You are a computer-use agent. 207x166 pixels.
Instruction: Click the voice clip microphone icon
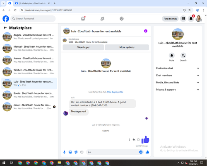point(64,152)
